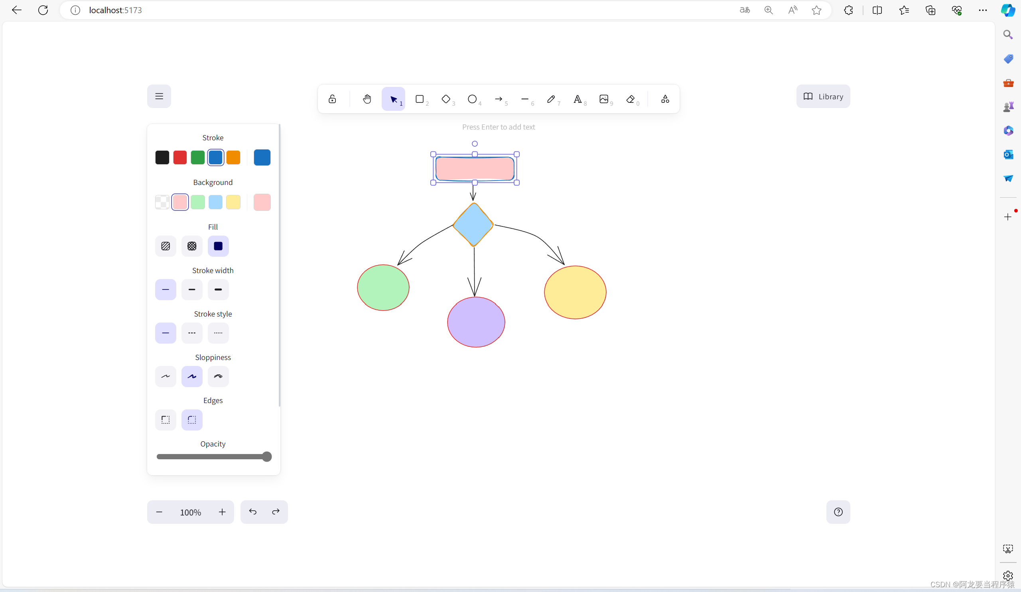
Task: Toggle the keep-tool-active lock
Action: click(x=332, y=99)
